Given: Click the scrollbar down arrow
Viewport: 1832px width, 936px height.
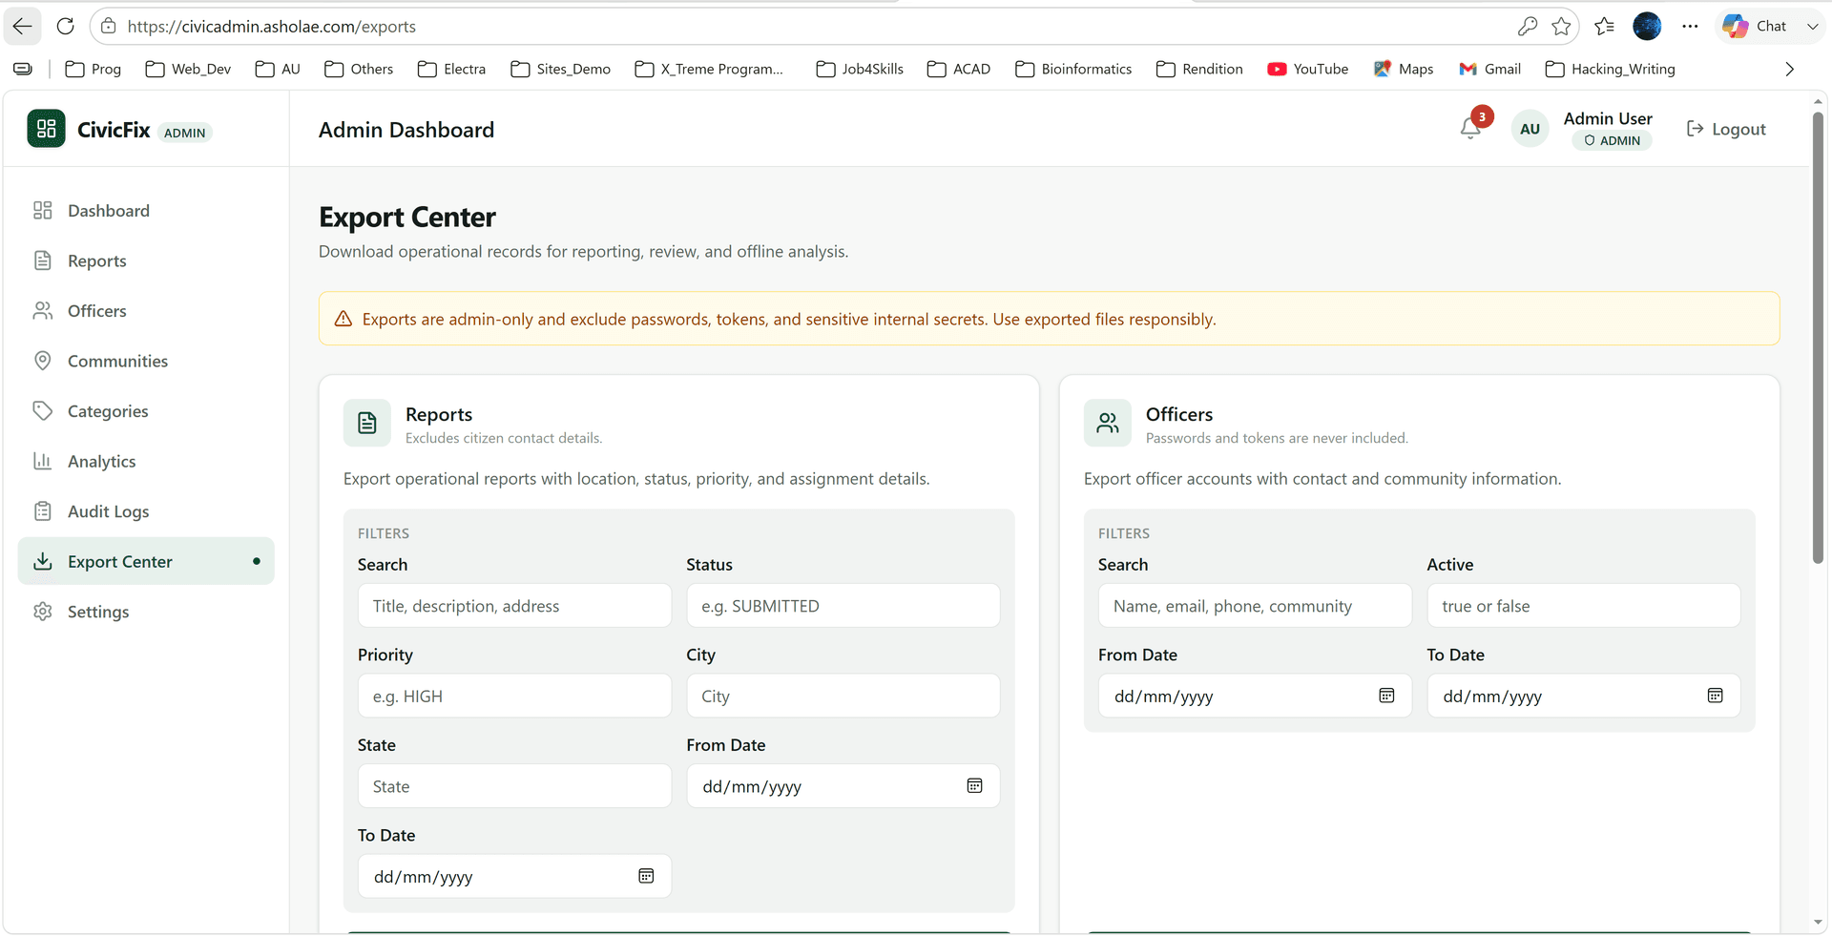Looking at the screenshot, I should click(x=1818, y=923).
